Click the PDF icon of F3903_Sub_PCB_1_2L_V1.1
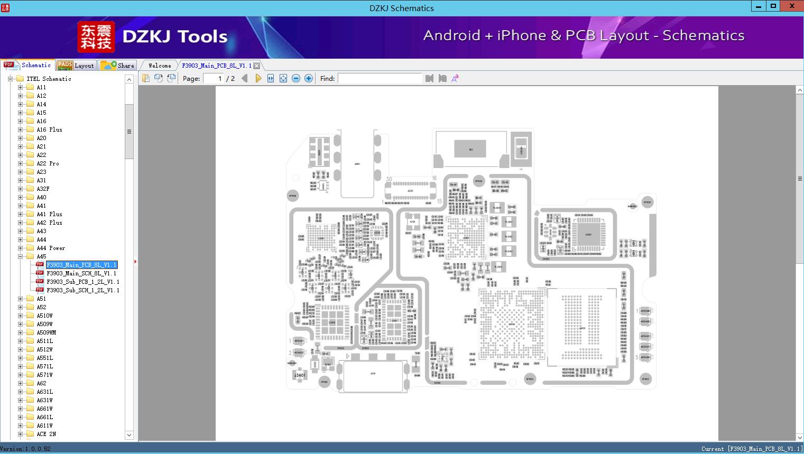This screenshot has width=804, height=454. (40, 282)
